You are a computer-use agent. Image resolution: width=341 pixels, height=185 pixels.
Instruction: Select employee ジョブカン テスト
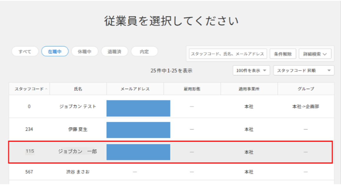point(78,107)
